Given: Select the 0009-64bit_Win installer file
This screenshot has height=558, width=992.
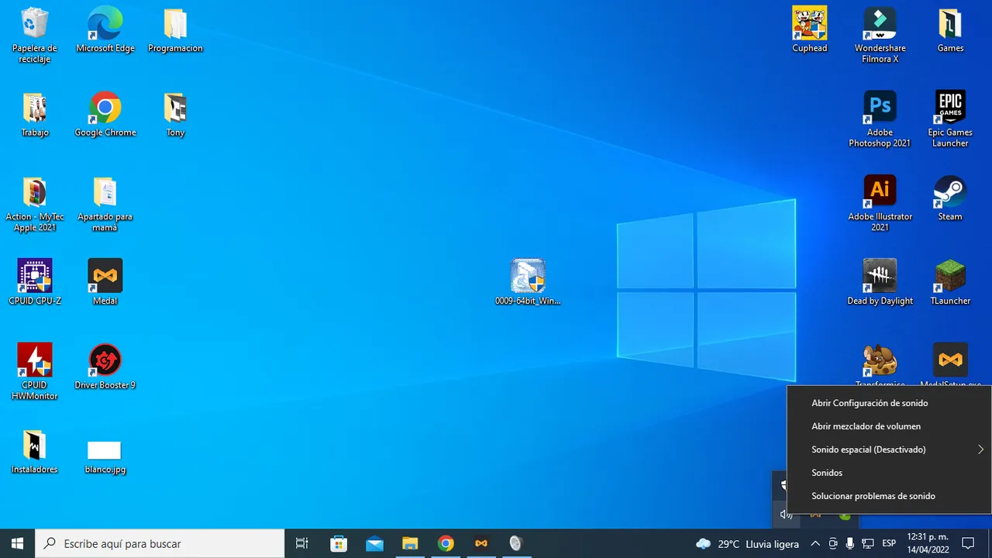Looking at the screenshot, I should tap(528, 283).
